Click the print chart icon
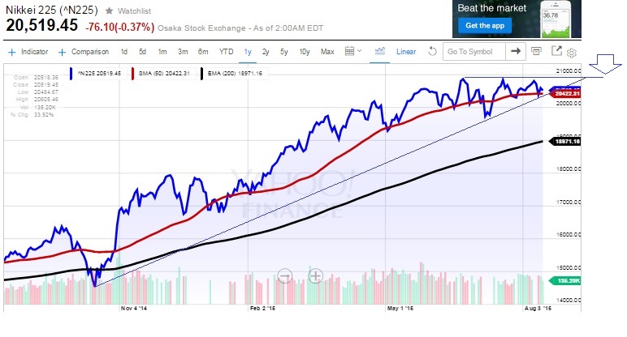 536,51
